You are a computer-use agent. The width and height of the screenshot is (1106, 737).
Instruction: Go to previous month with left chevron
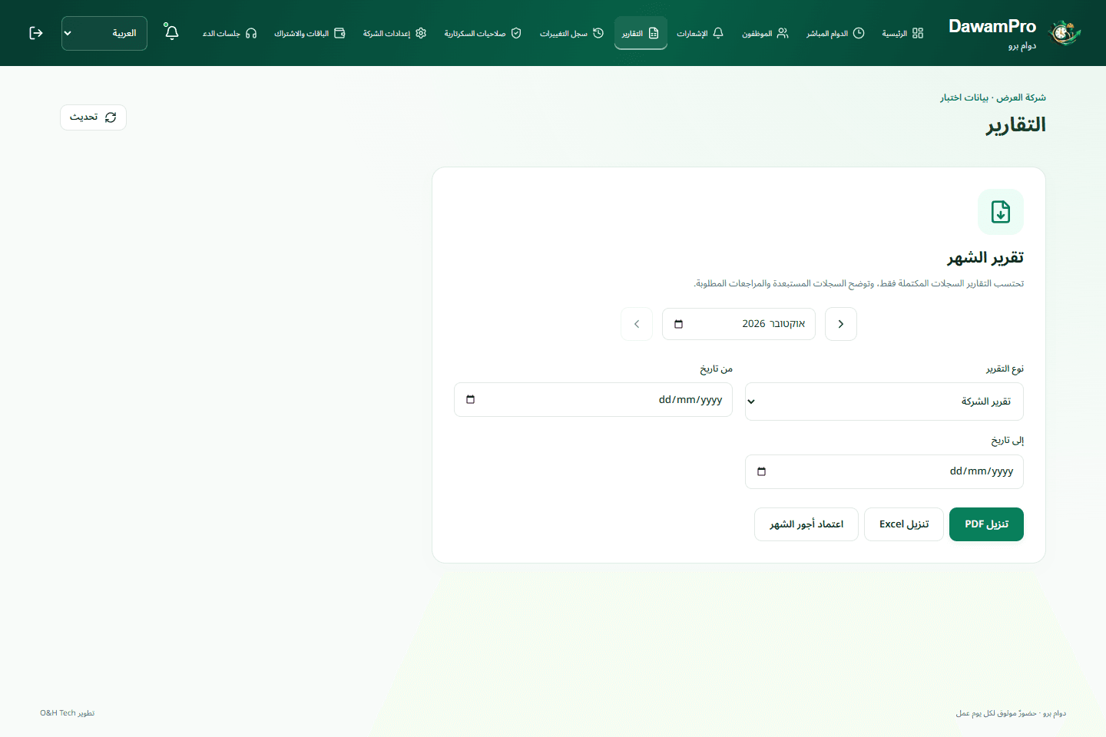[x=637, y=324]
